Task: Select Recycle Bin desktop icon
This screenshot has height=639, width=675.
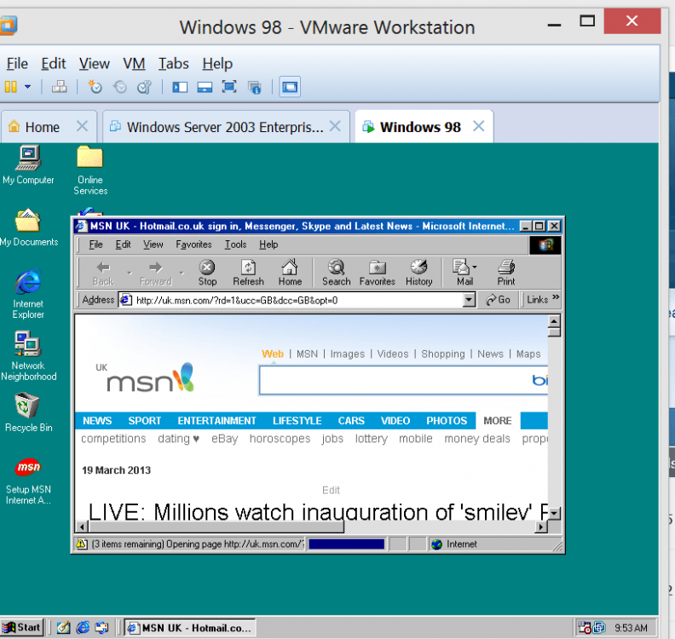Action: 28,412
